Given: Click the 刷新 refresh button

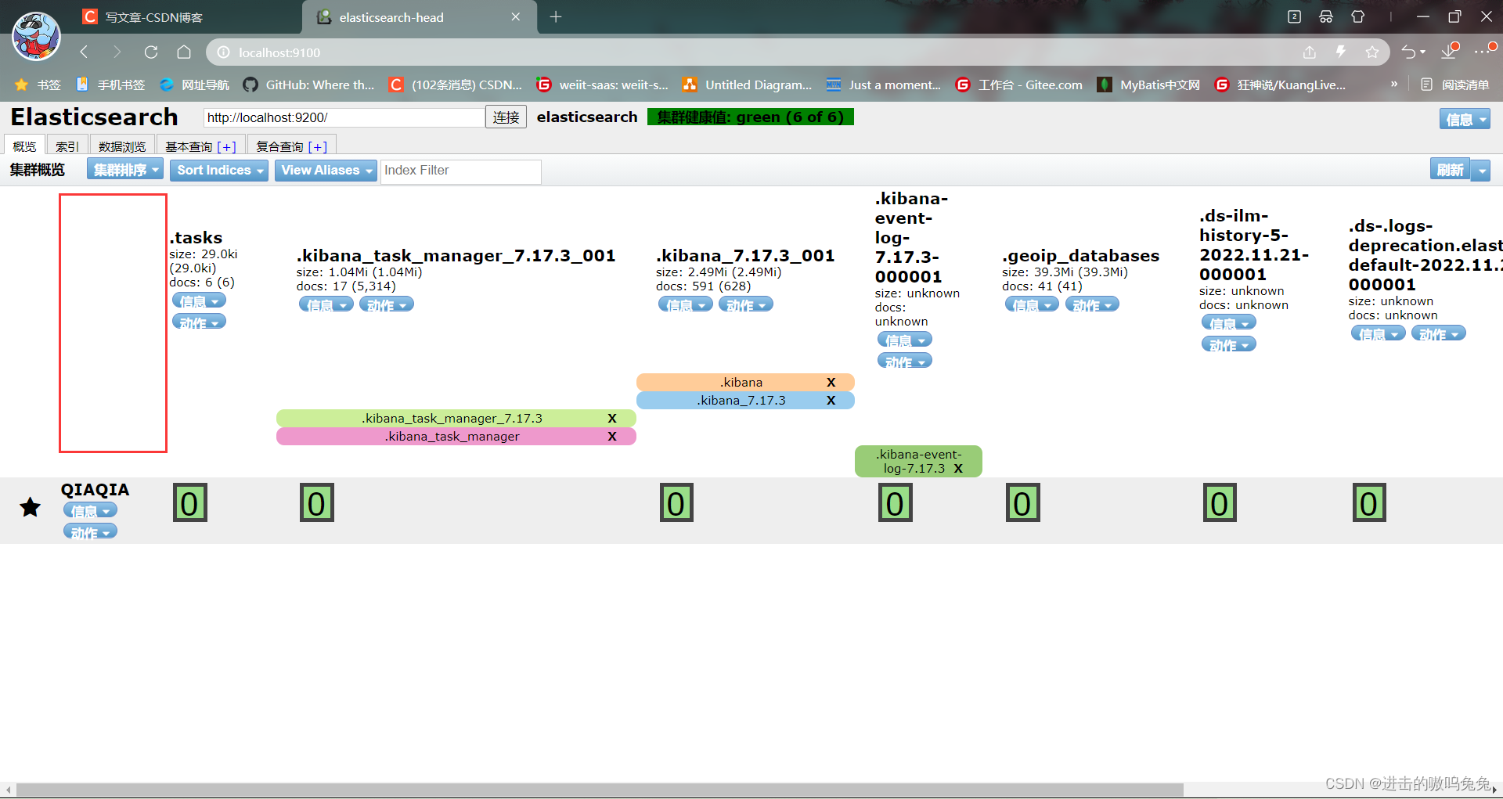Looking at the screenshot, I should tap(1451, 170).
